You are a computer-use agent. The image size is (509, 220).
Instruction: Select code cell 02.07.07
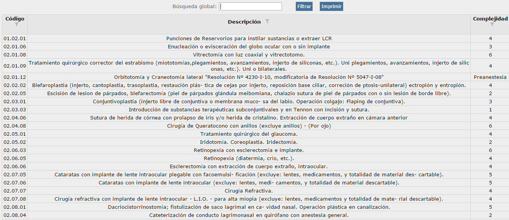pos(15,191)
